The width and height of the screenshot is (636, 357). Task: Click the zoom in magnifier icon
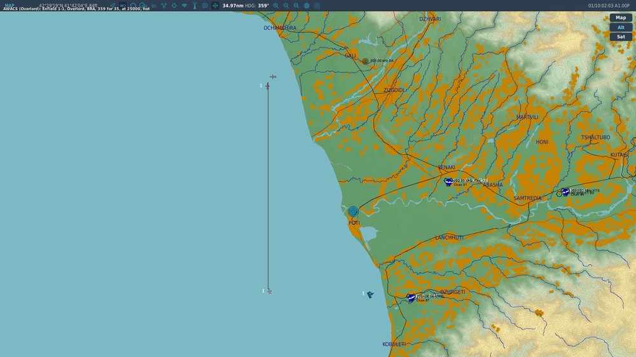click(x=276, y=6)
